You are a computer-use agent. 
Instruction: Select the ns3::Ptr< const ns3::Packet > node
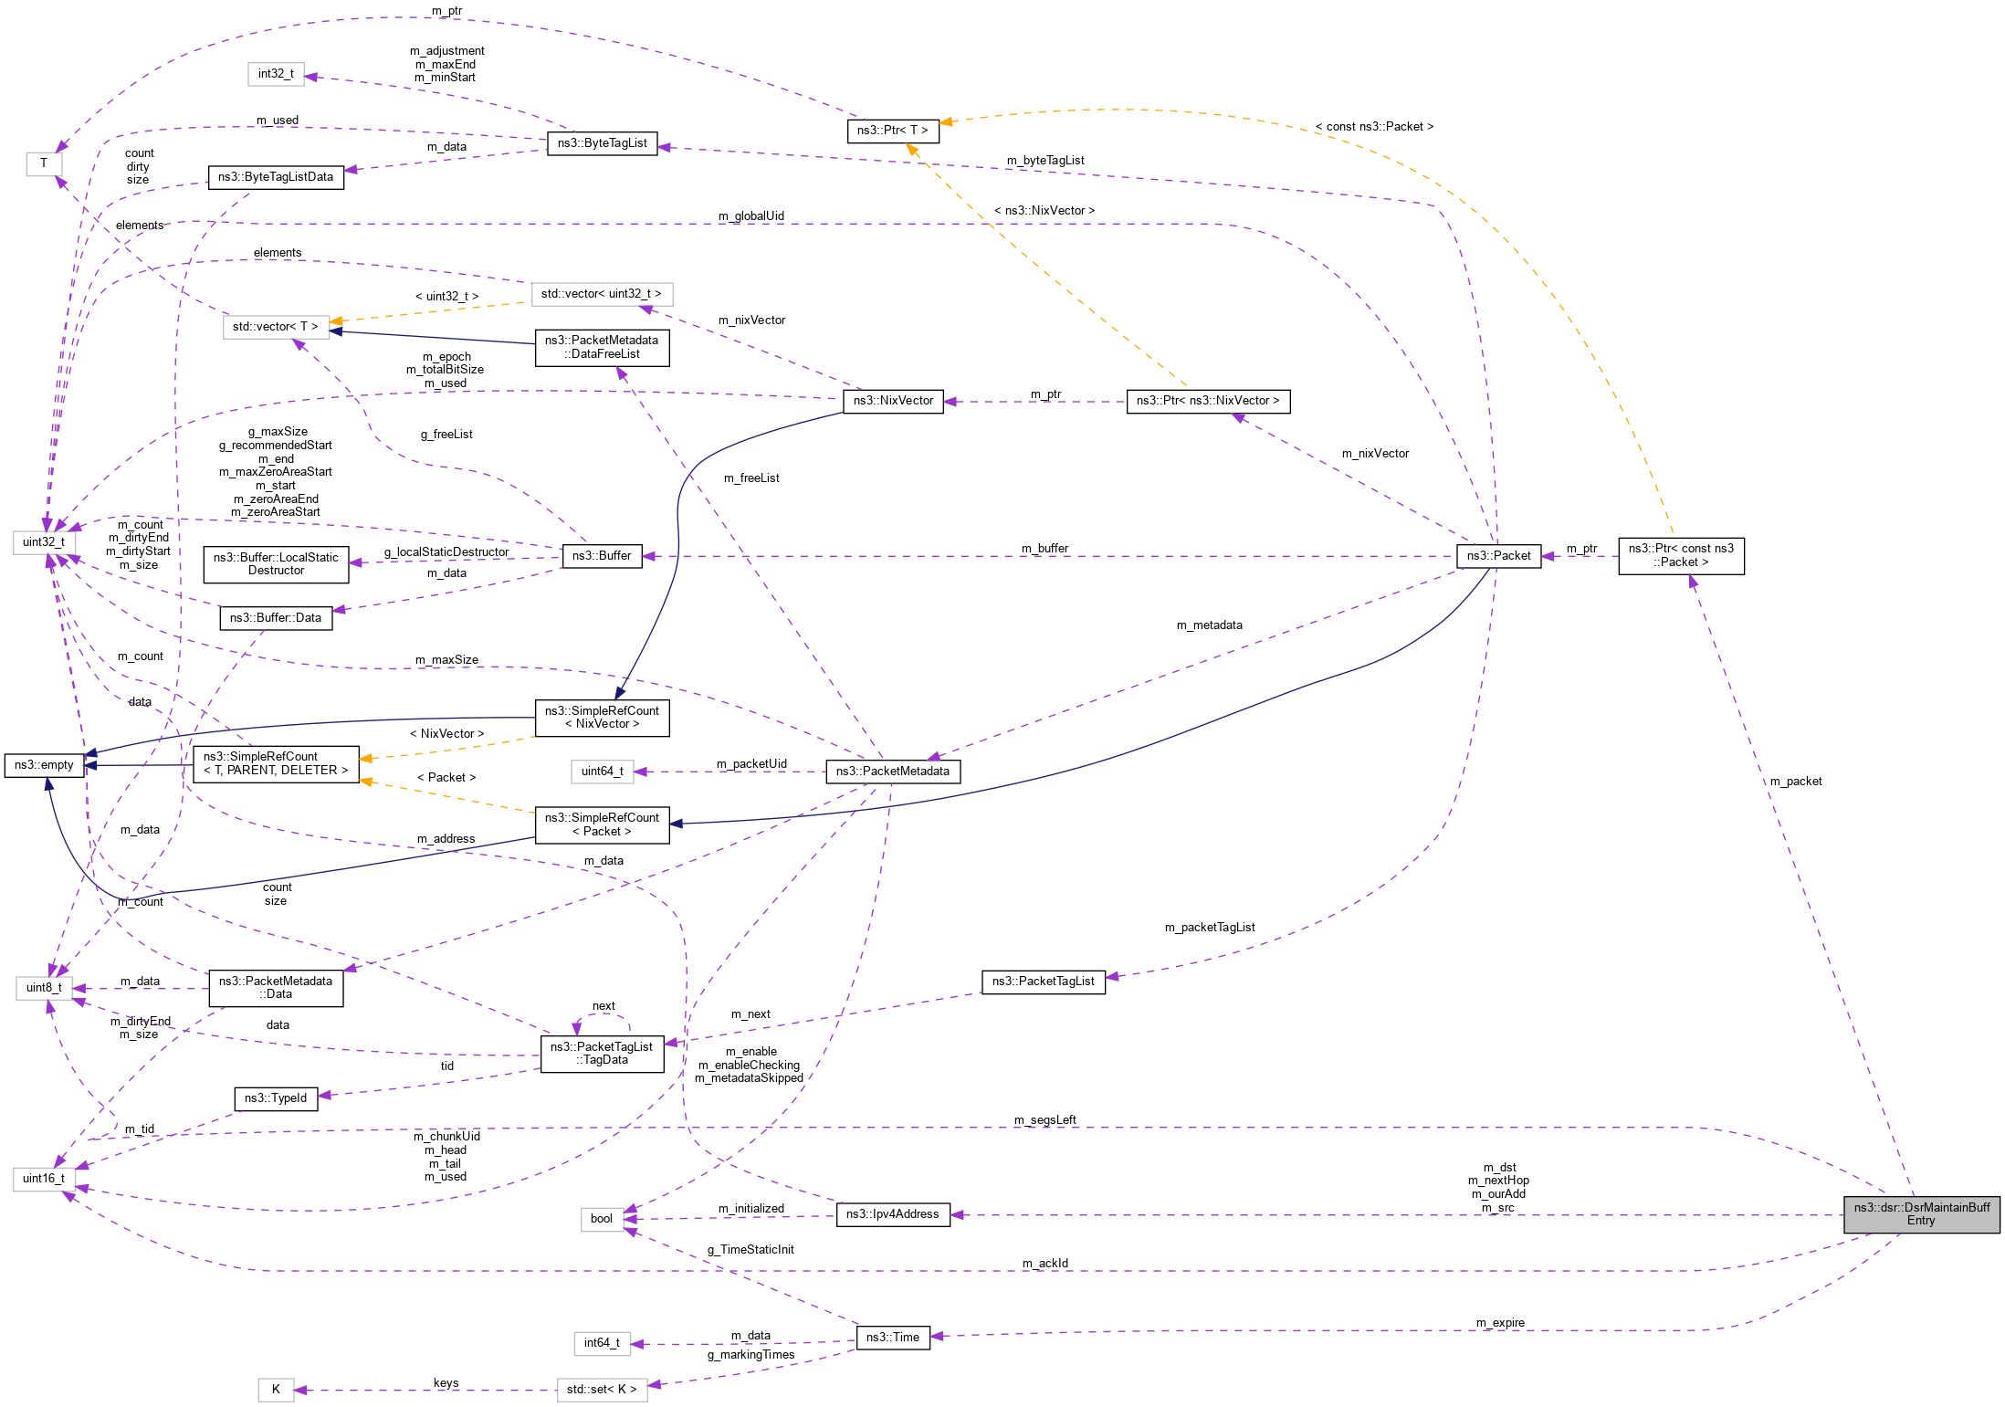[x=1681, y=557]
